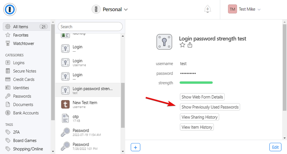
Task: Select the New Test Item entry
Action: (x=85, y=104)
